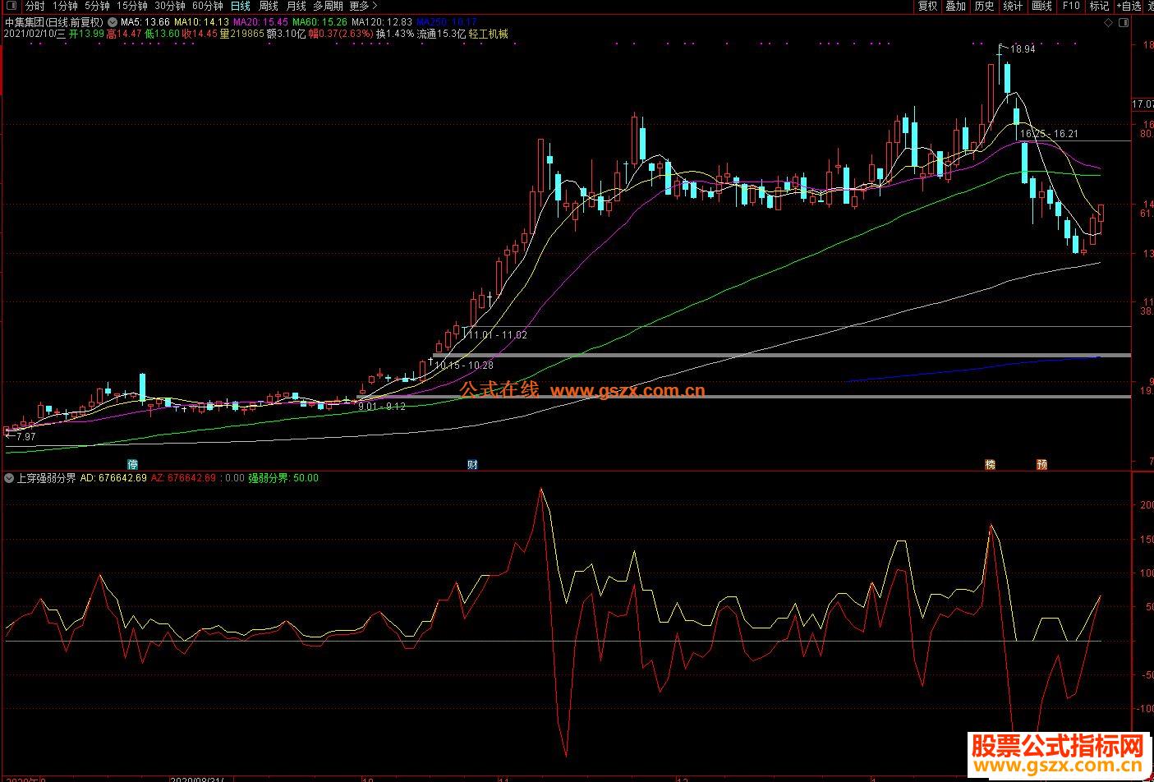The height and width of the screenshot is (782, 1154).
Task: Click the 10.15 - 10.28 gap label
Action: (x=464, y=365)
